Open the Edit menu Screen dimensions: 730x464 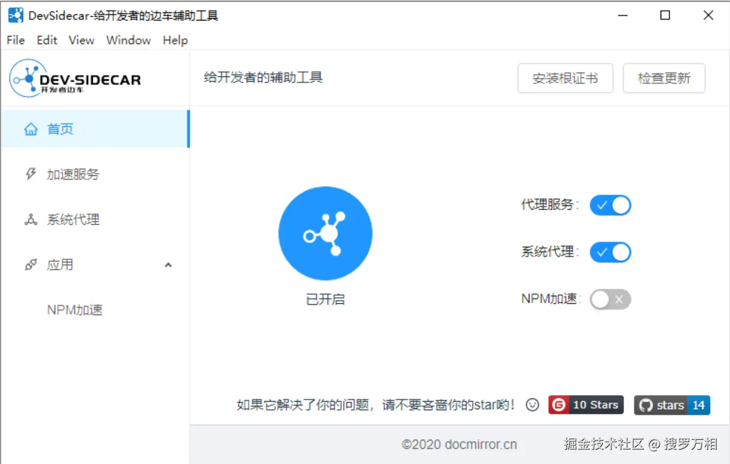47,40
